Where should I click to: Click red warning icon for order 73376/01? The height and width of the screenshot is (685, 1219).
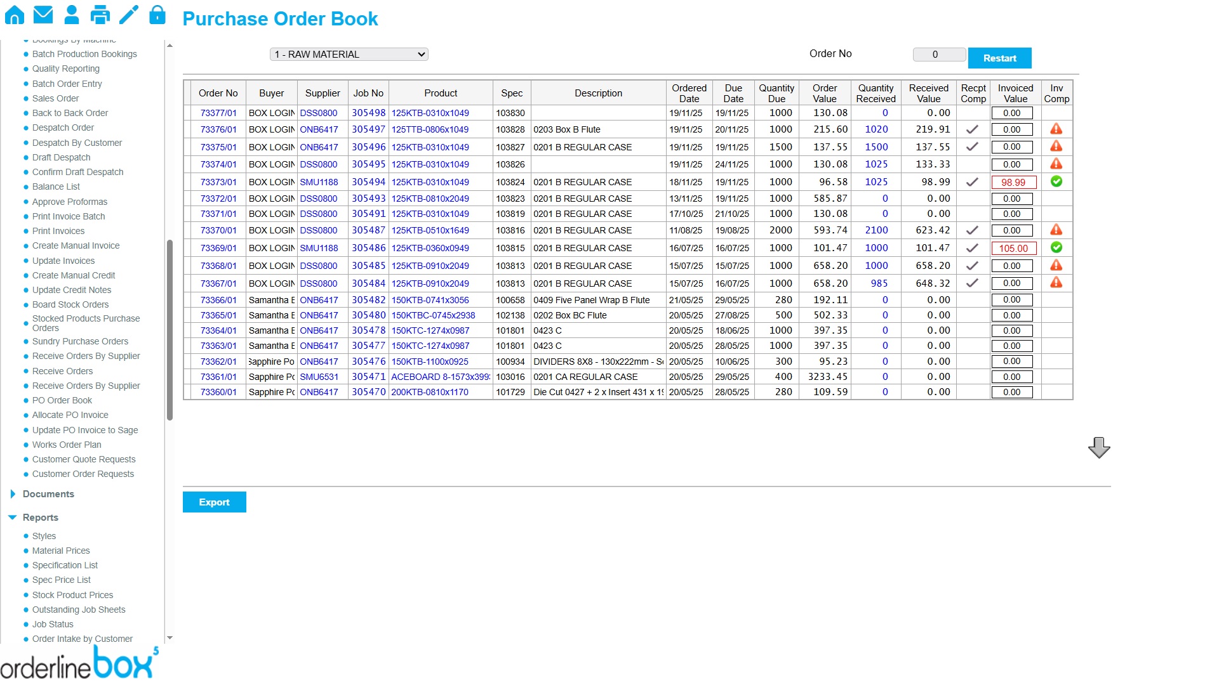point(1056,129)
